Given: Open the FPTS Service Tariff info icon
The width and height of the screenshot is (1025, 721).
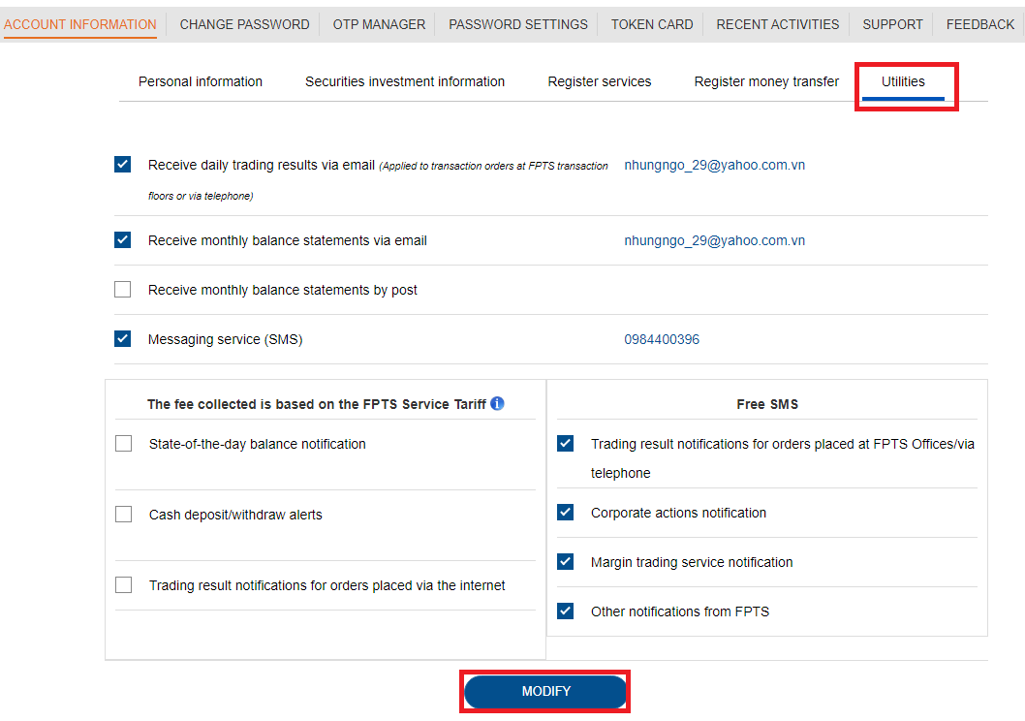Looking at the screenshot, I should coord(497,403).
